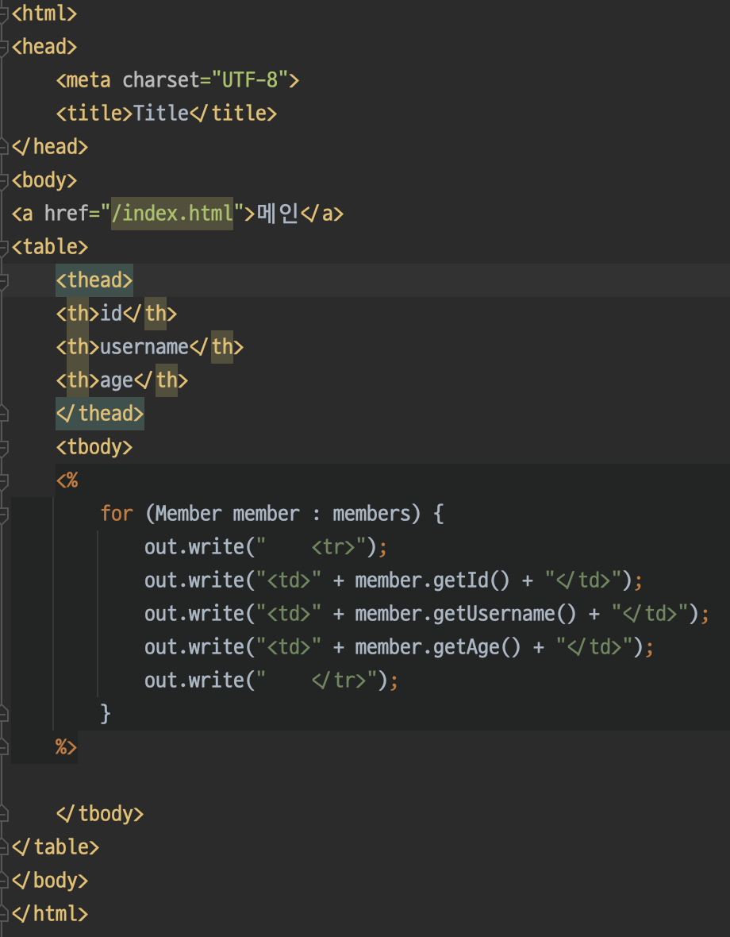Image resolution: width=730 pixels, height=937 pixels.
Task: Click the </a> closing anchor tag
Action: coord(321,214)
